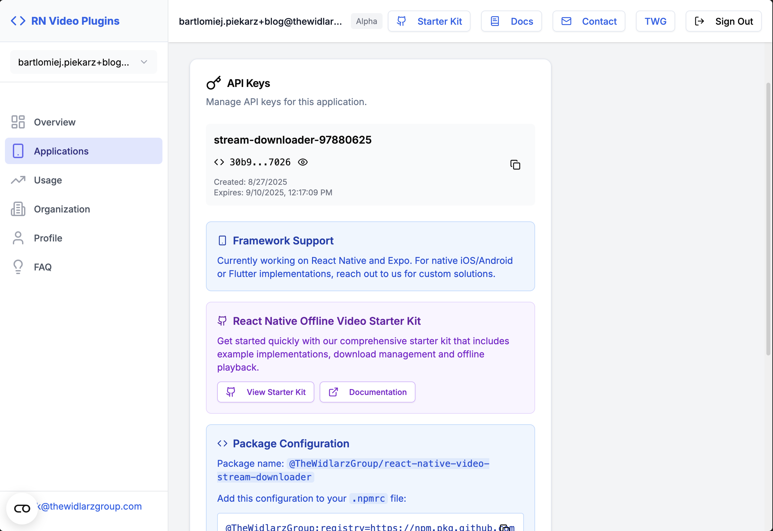Click the Organization building icon
This screenshot has width=773, height=531.
[18, 209]
